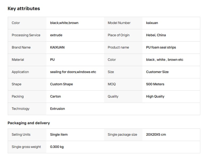204x157 pixels.
Task: Select the Customer Size value
Action: (x=157, y=72)
